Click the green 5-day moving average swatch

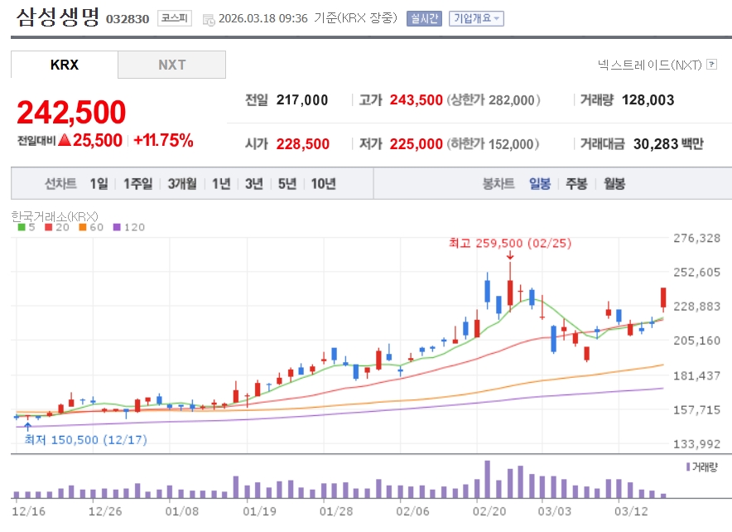tap(22, 227)
